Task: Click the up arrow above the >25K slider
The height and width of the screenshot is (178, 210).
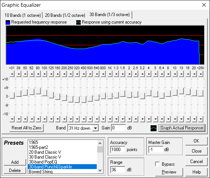Action: [x=201, y=74]
